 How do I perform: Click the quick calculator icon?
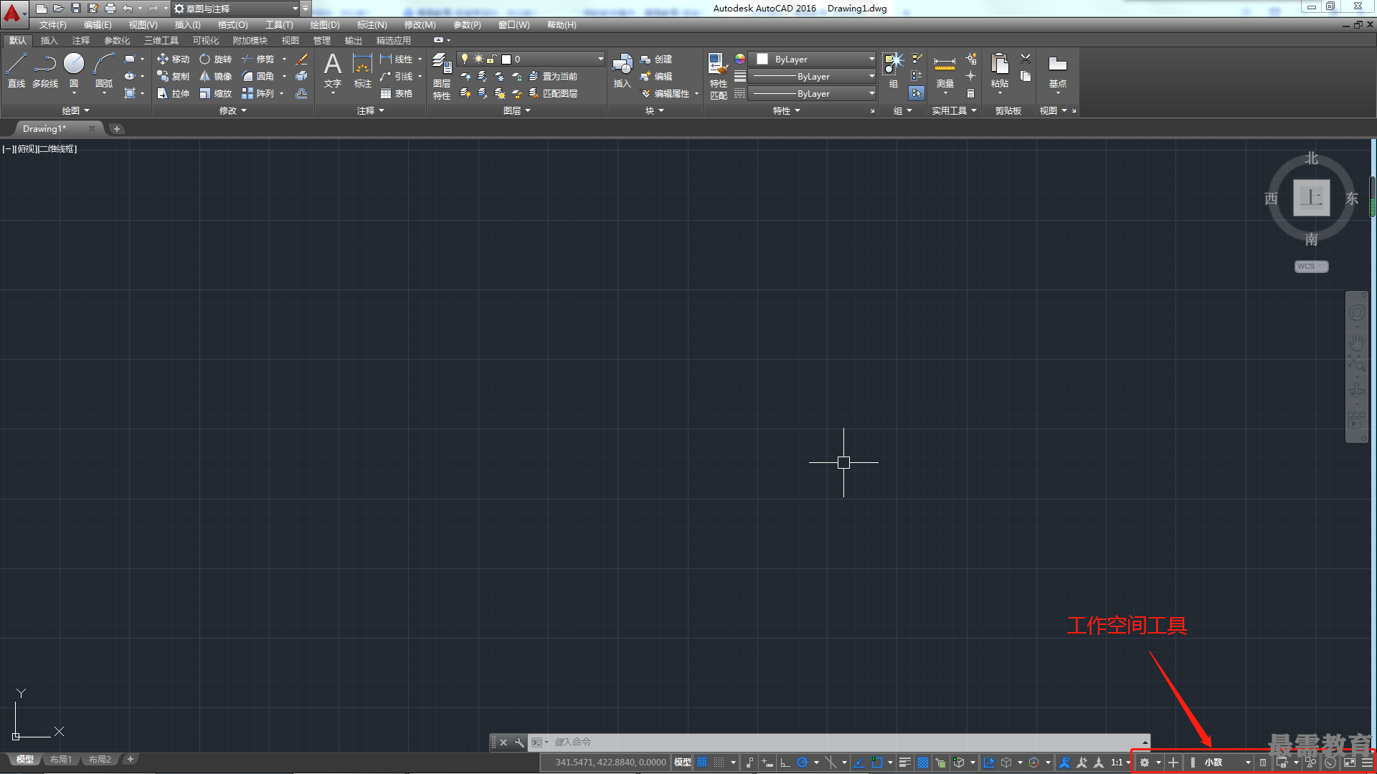970,93
